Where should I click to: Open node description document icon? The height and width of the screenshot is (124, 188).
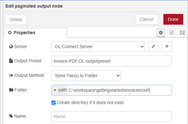pos(172,33)
